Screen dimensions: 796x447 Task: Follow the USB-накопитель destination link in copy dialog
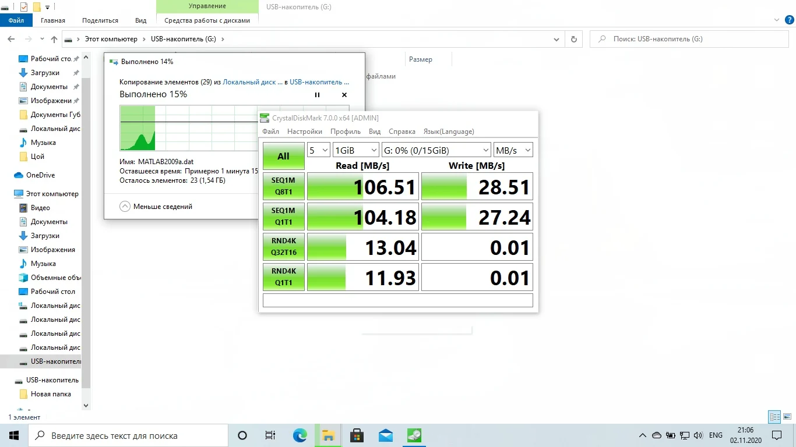click(319, 83)
